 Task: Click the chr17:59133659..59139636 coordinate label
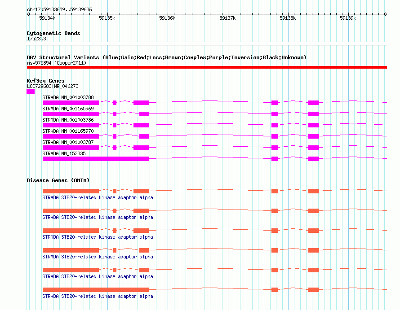59,9
